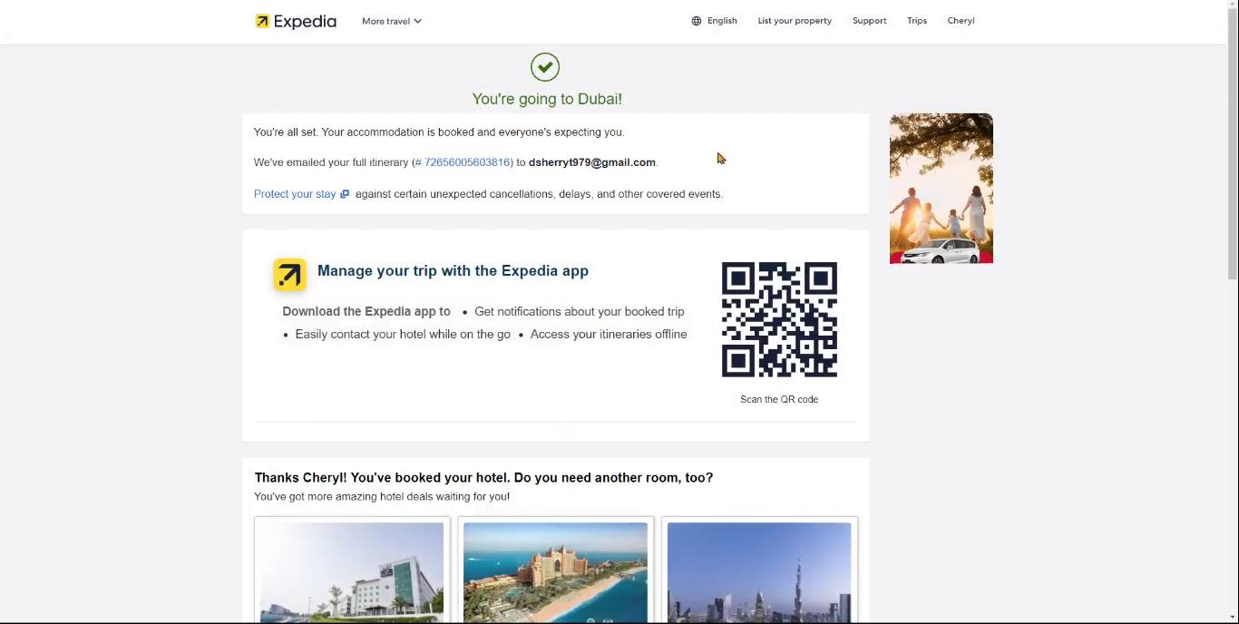Select the first hotel building thumbnail

[x=352, y=571]
